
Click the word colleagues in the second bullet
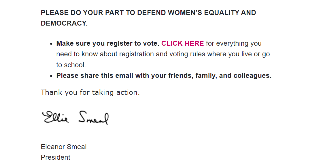252,76
